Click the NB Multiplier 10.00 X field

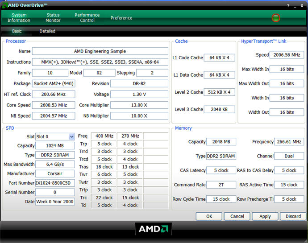click(x=139, y=116)
